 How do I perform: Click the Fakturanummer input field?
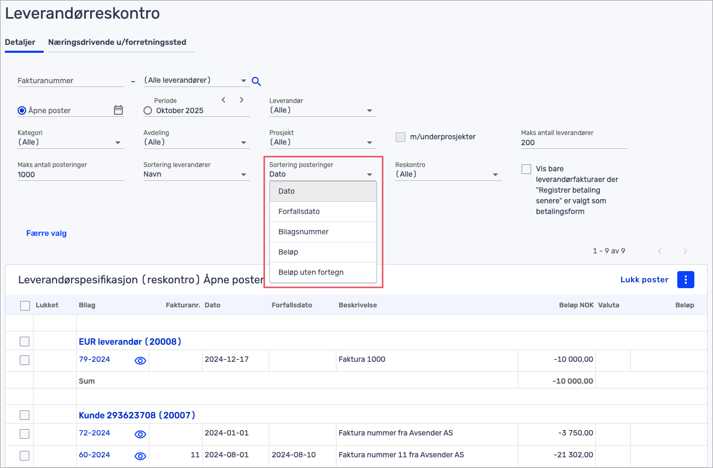[70, 81]
